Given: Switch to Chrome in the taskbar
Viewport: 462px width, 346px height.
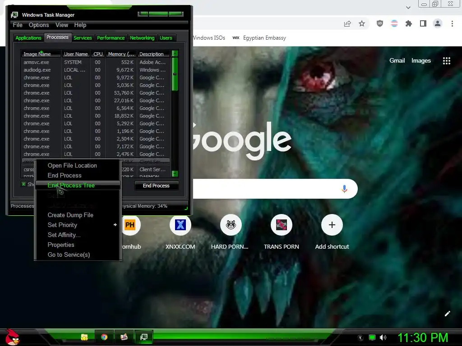Looking at the screenshot, I should [x=104, y=337].
